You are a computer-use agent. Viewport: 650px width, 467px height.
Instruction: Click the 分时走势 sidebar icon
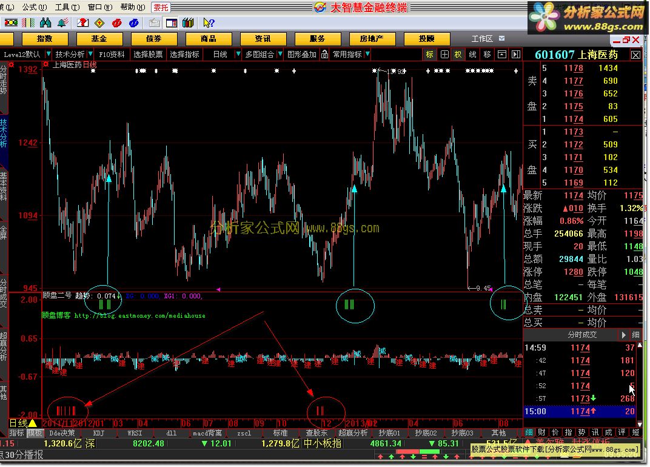[3, 79]
